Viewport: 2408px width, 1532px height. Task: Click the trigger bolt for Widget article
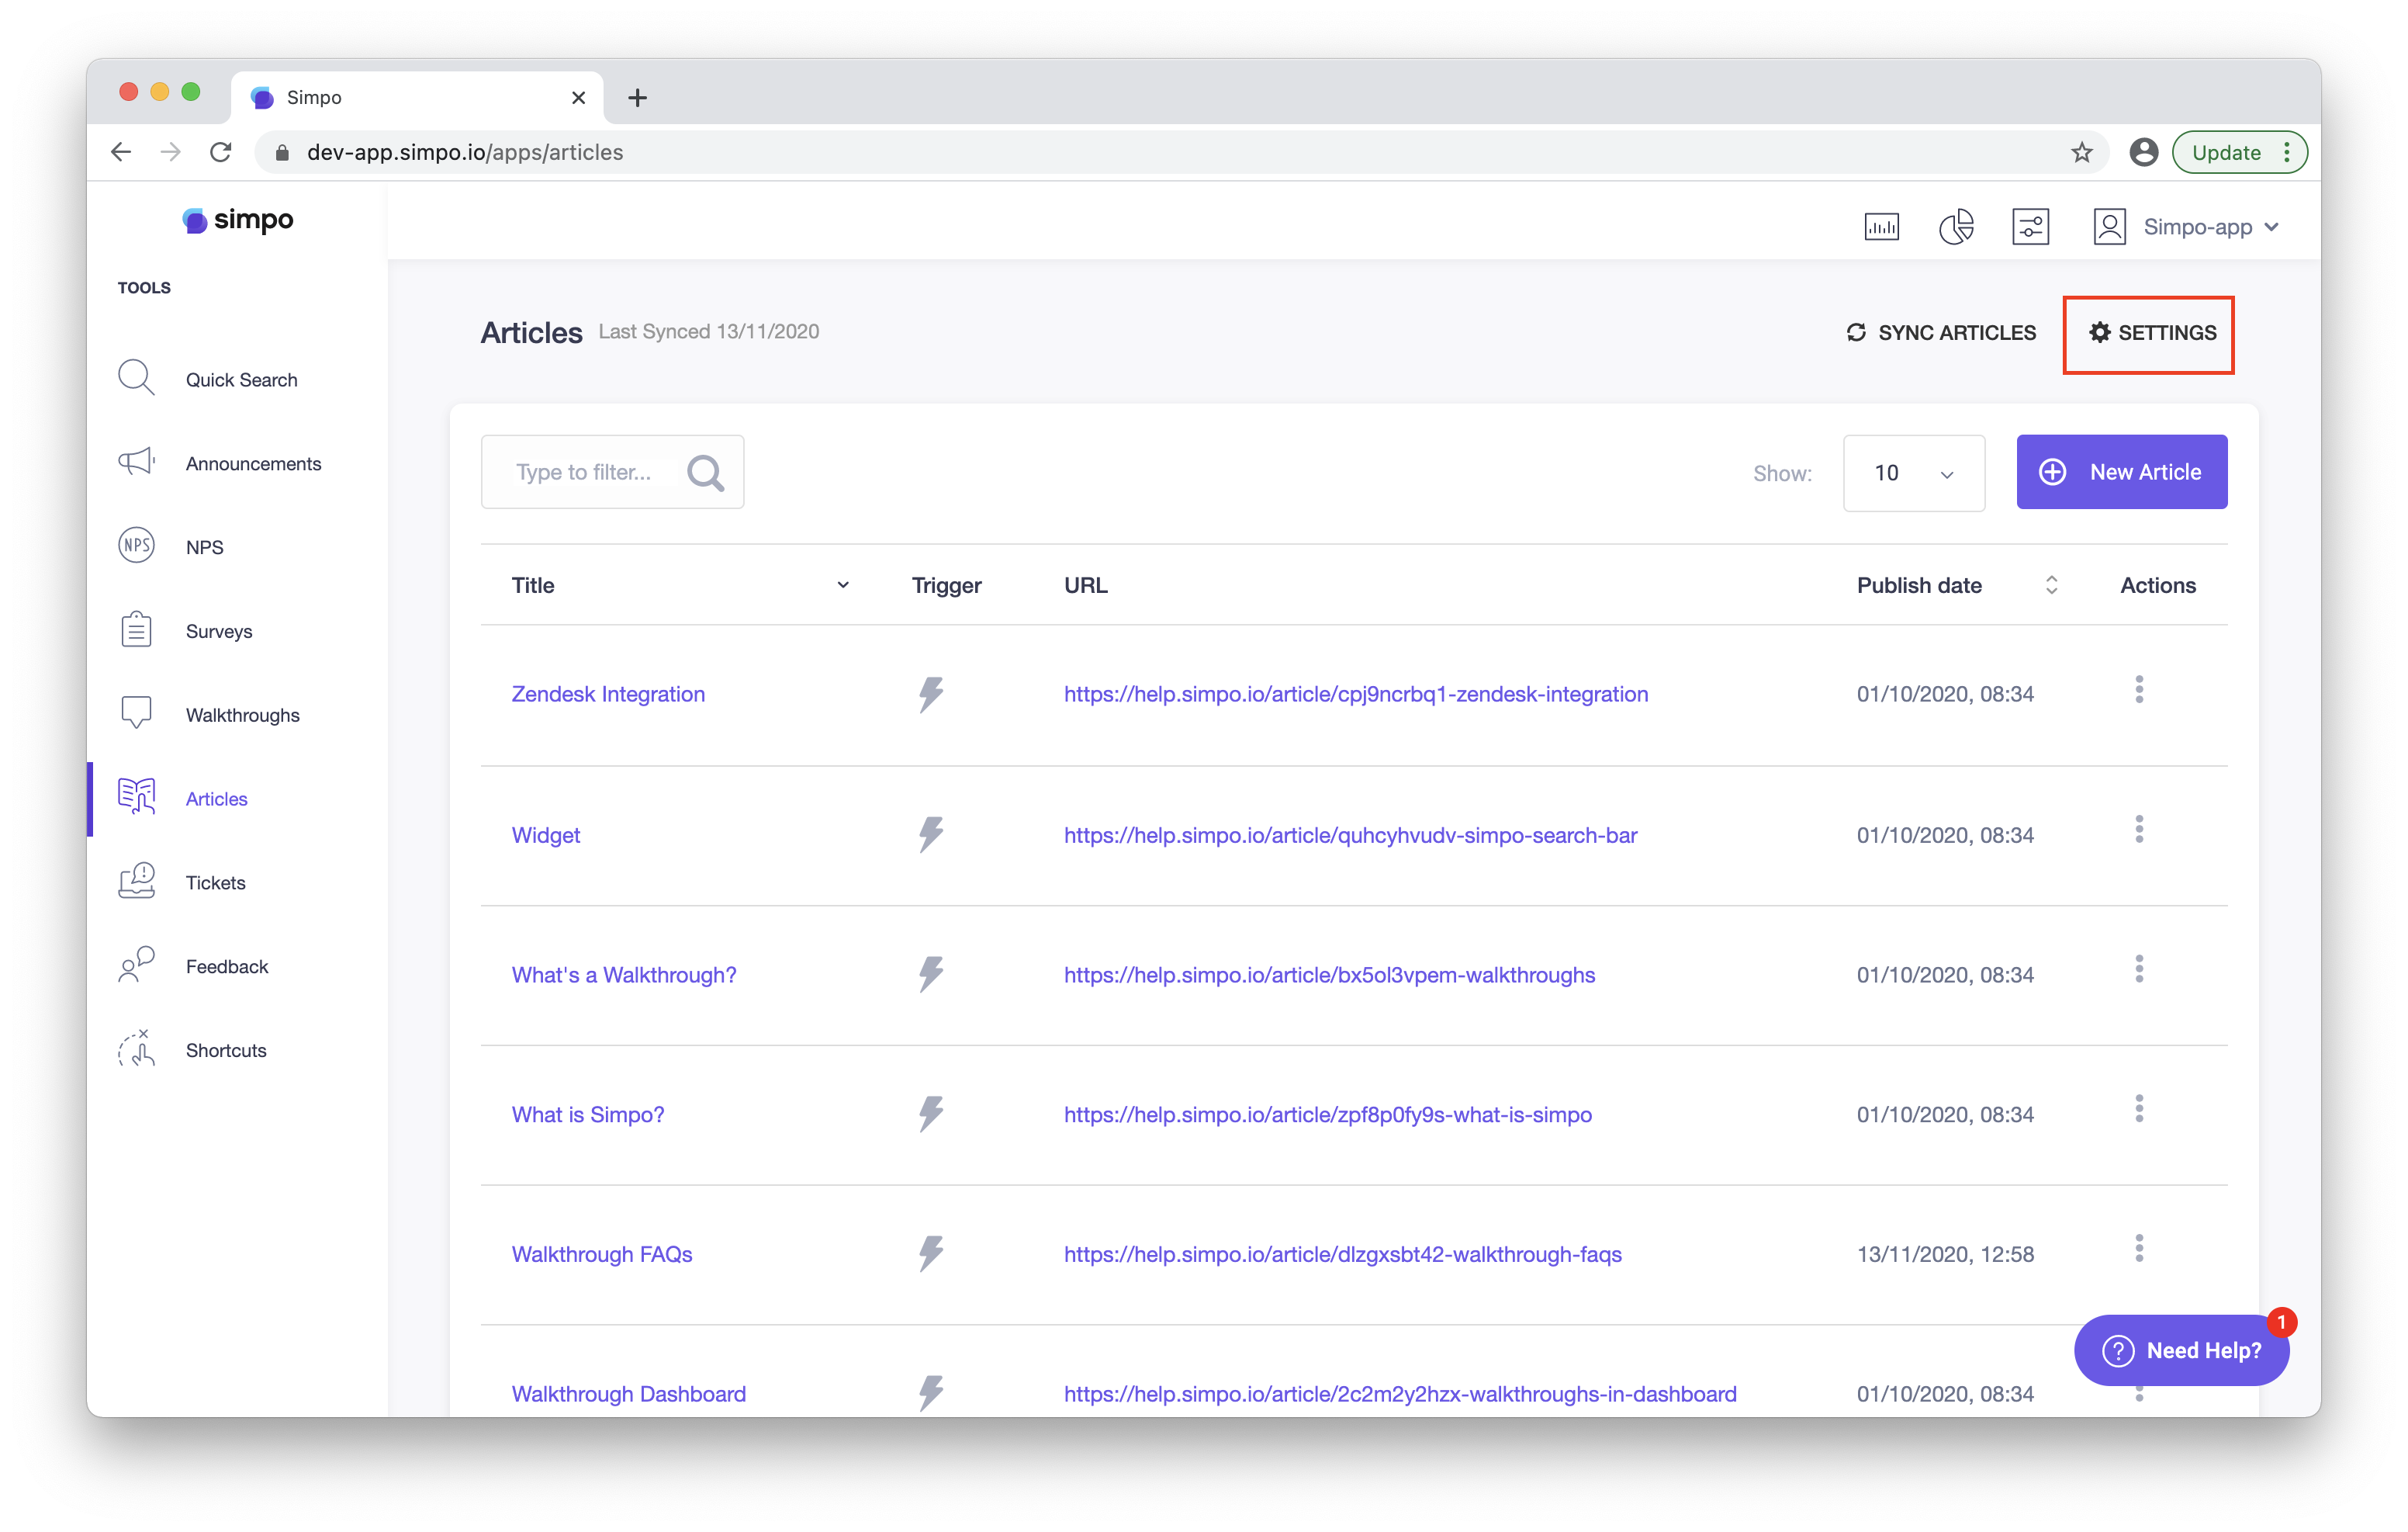pos(931,834)
